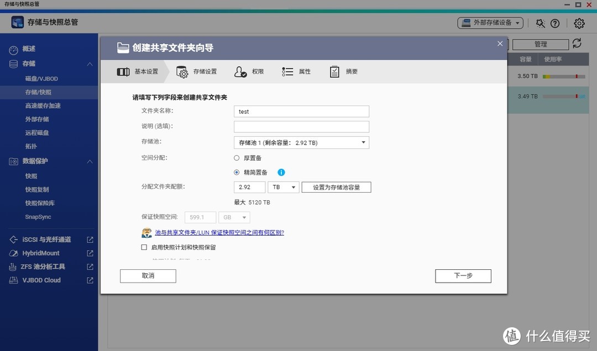Image resolution: width=597 pixels, height=351 pixels.
Task: Enable 启用快照计划和快照保留 checkbox
Action: point(144,247)
